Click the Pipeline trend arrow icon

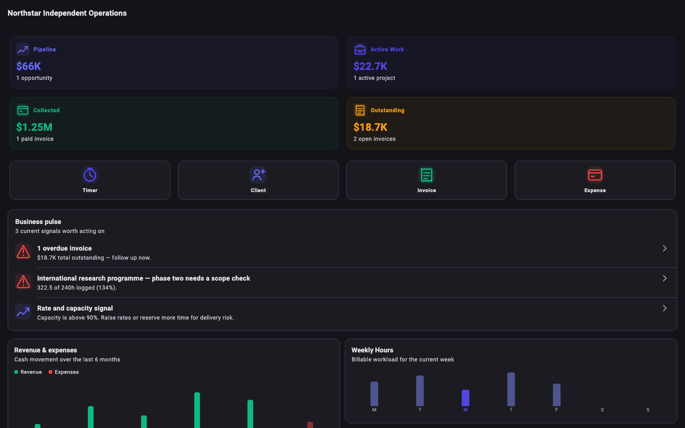[x=23, y=49]
